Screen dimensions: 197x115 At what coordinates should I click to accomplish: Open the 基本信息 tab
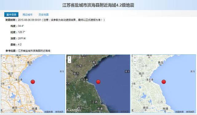[x=11, y=14]
